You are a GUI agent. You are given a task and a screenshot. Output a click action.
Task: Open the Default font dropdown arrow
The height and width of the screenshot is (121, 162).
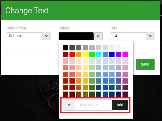pyautogui.click(x=46, y=36)
